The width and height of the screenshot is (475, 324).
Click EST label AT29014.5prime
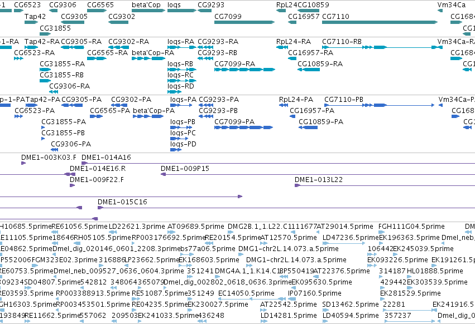click(x=345, y=227)
